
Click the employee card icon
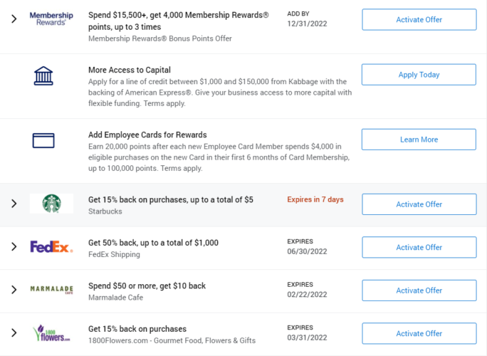pyautogui.click(x=43, y=140)
